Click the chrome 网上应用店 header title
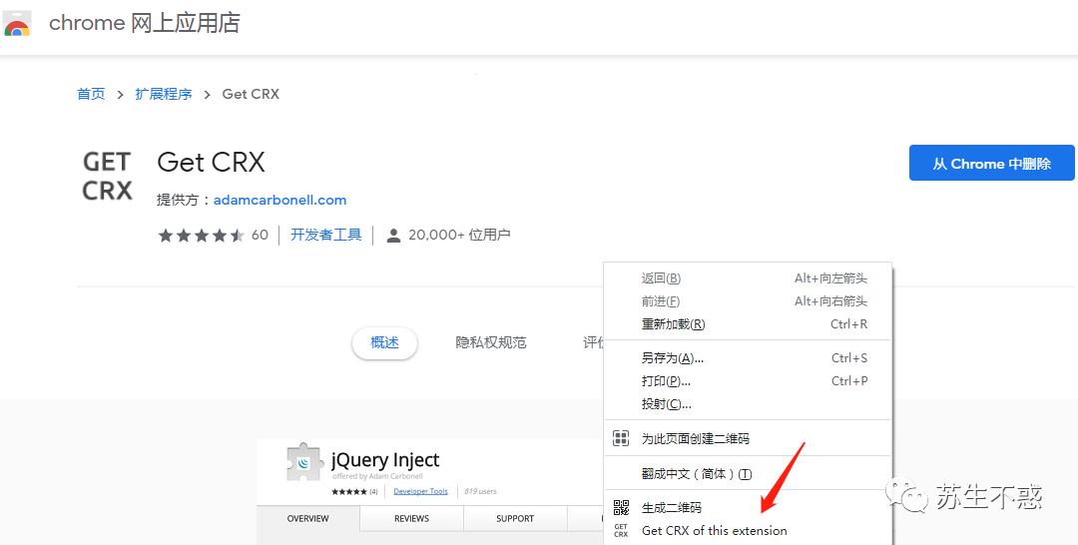The width and height of the screenshot is (1078, 545). click(145, 23)
